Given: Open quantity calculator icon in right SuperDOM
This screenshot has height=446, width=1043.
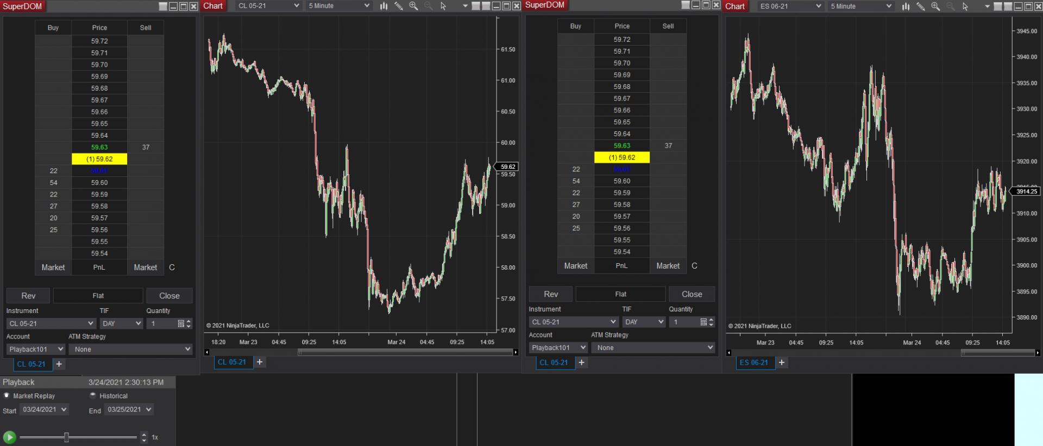Looking at the screenshot, I should click(x=703, y=322).
